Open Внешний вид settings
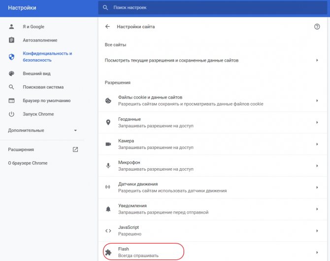 coord(36,74)
